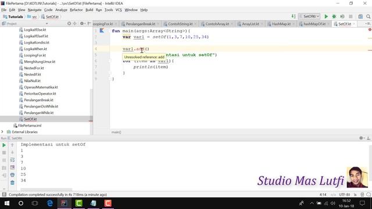Hide Project panel using the hide icon
Screen dimensions: 372x209
[x=89, y=23]
